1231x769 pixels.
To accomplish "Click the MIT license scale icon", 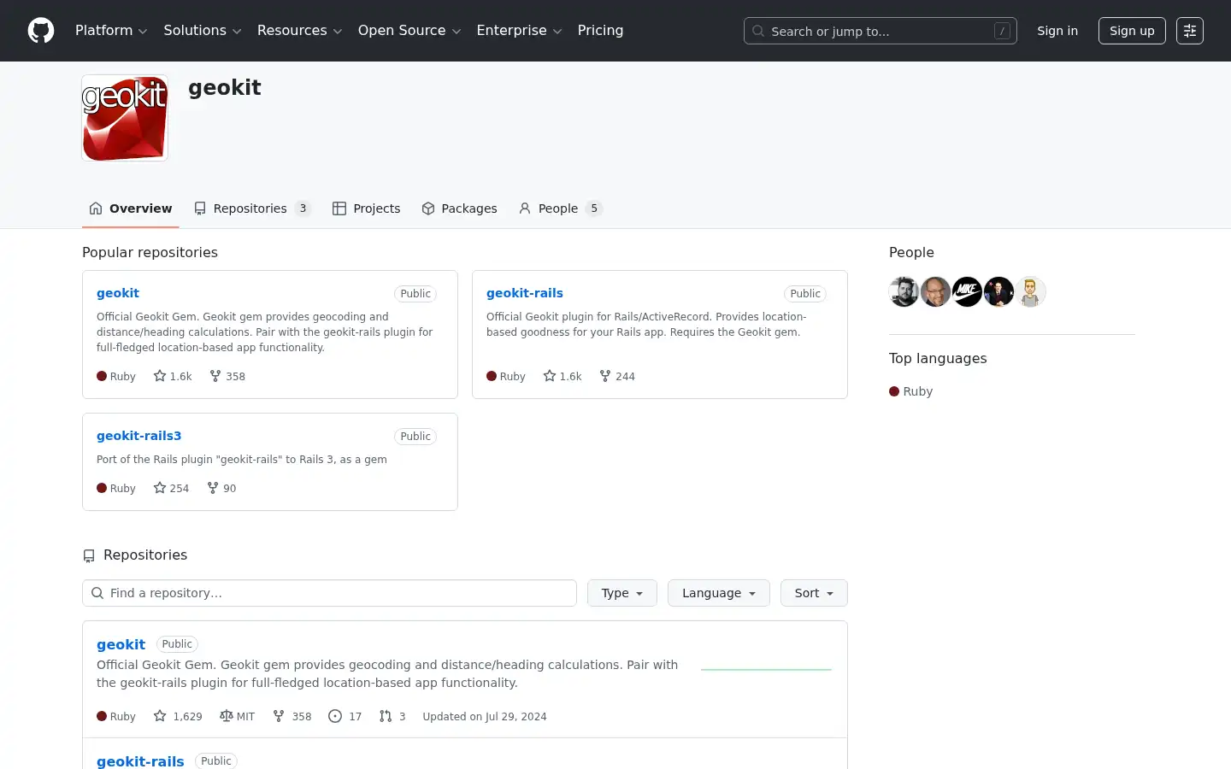I will [227, 716].
